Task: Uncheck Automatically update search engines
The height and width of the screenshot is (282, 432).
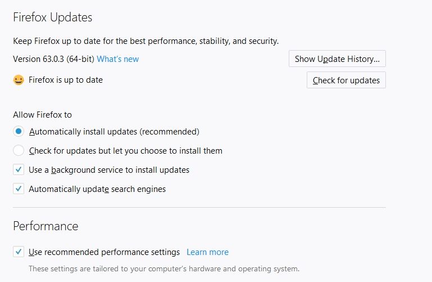Action: [19, 189]
